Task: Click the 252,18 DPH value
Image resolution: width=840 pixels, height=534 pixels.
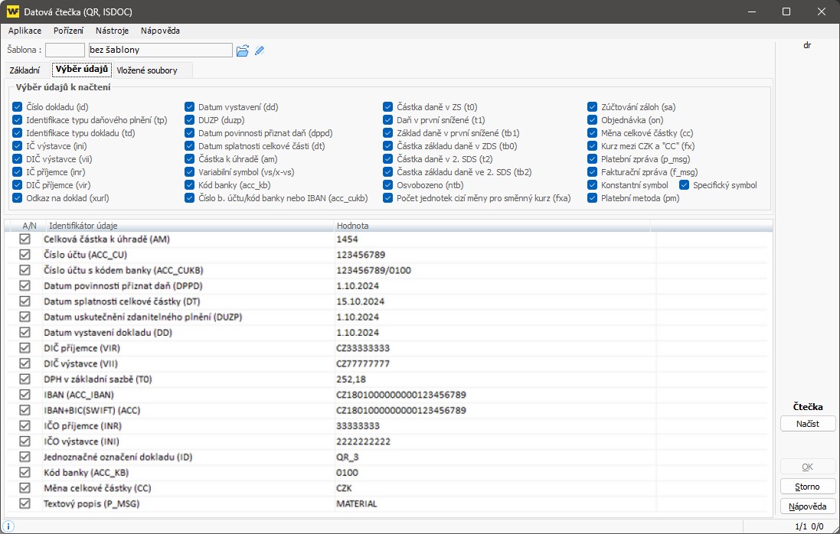Action: click(x=351, y=379)
